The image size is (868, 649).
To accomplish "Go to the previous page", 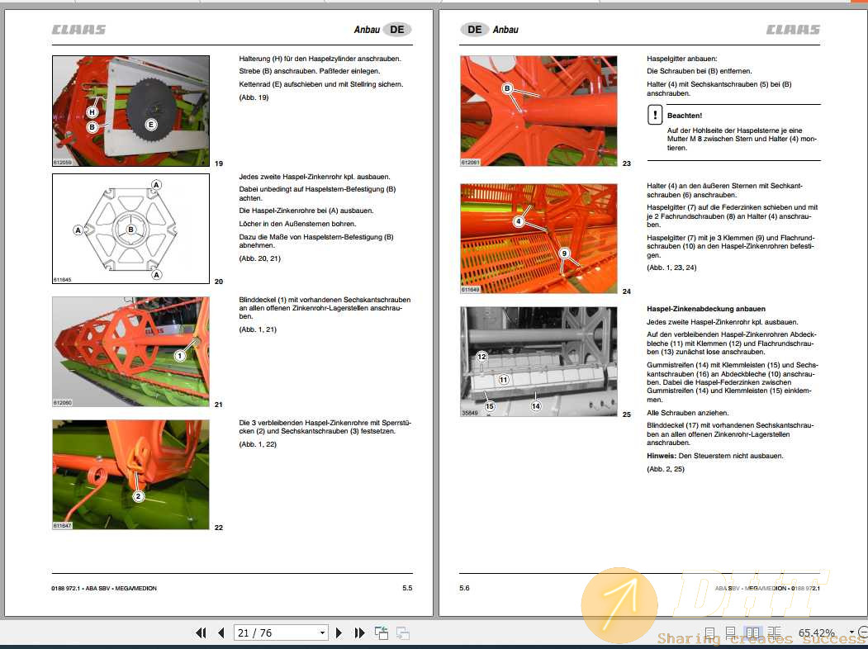I will [221, 632].
